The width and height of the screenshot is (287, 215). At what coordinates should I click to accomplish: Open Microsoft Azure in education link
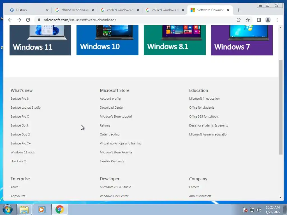click(x=209, y=134)
